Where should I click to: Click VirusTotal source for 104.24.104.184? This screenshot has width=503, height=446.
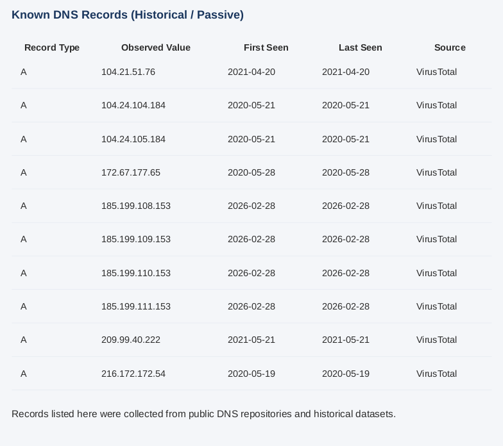436,105
